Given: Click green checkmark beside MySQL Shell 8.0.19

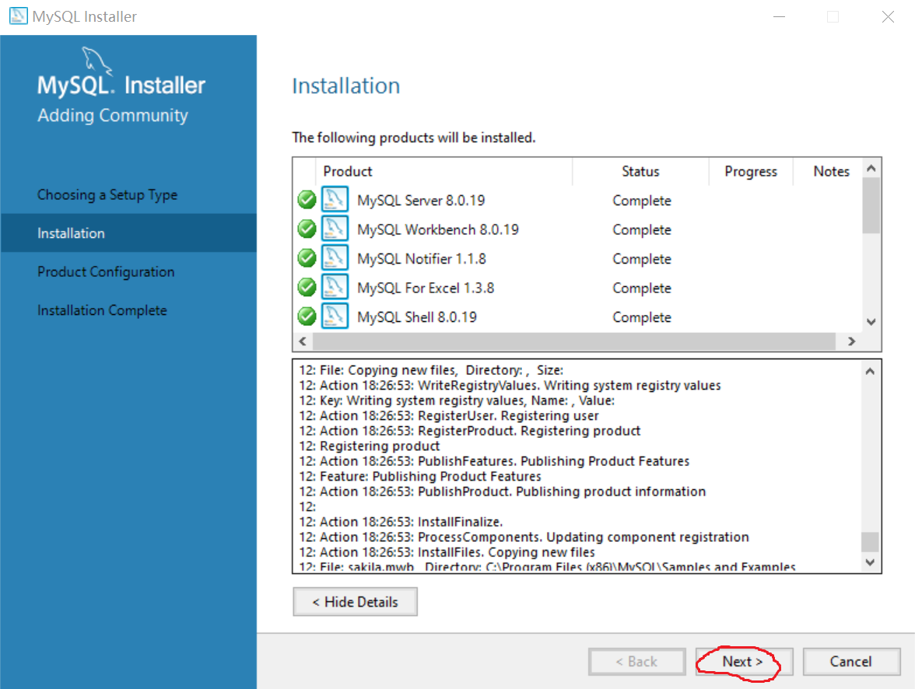Looking at the screenshot, I should point(307,317).
